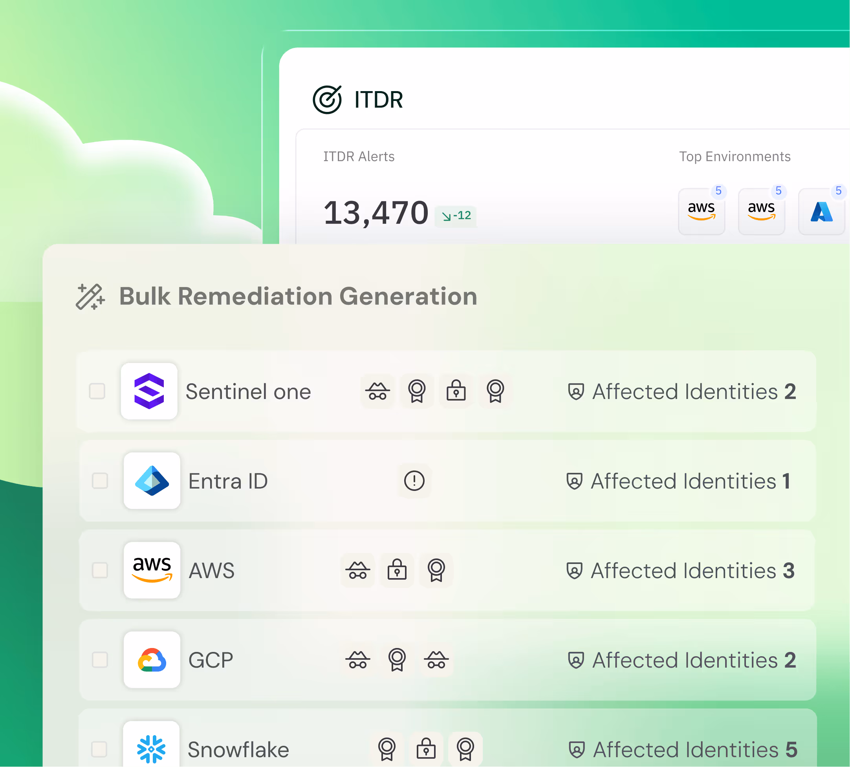Click the last badge icon in Sentinel one row
Image resolution: width=850 pixels, height=767 pixels.
pos(496,391)
